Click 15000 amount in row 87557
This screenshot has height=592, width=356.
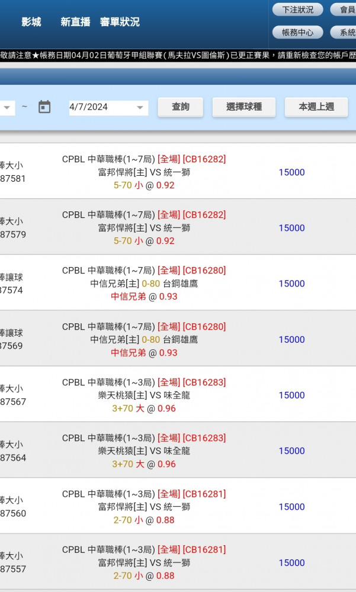tap(292, 562)
